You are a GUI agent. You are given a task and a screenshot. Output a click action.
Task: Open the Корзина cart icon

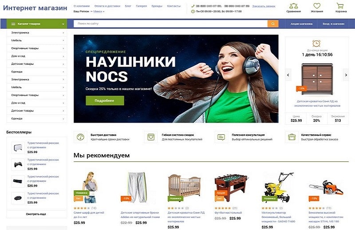(x=340, y=6)
